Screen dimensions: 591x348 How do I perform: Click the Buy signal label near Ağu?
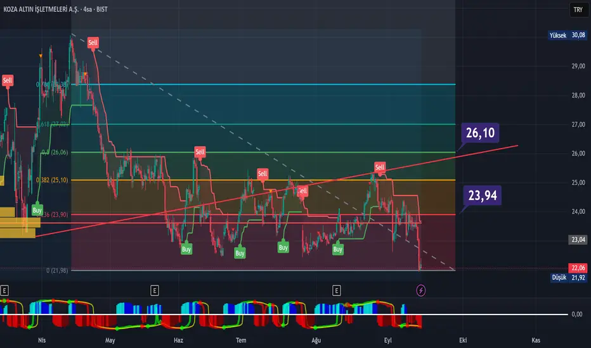338,249
